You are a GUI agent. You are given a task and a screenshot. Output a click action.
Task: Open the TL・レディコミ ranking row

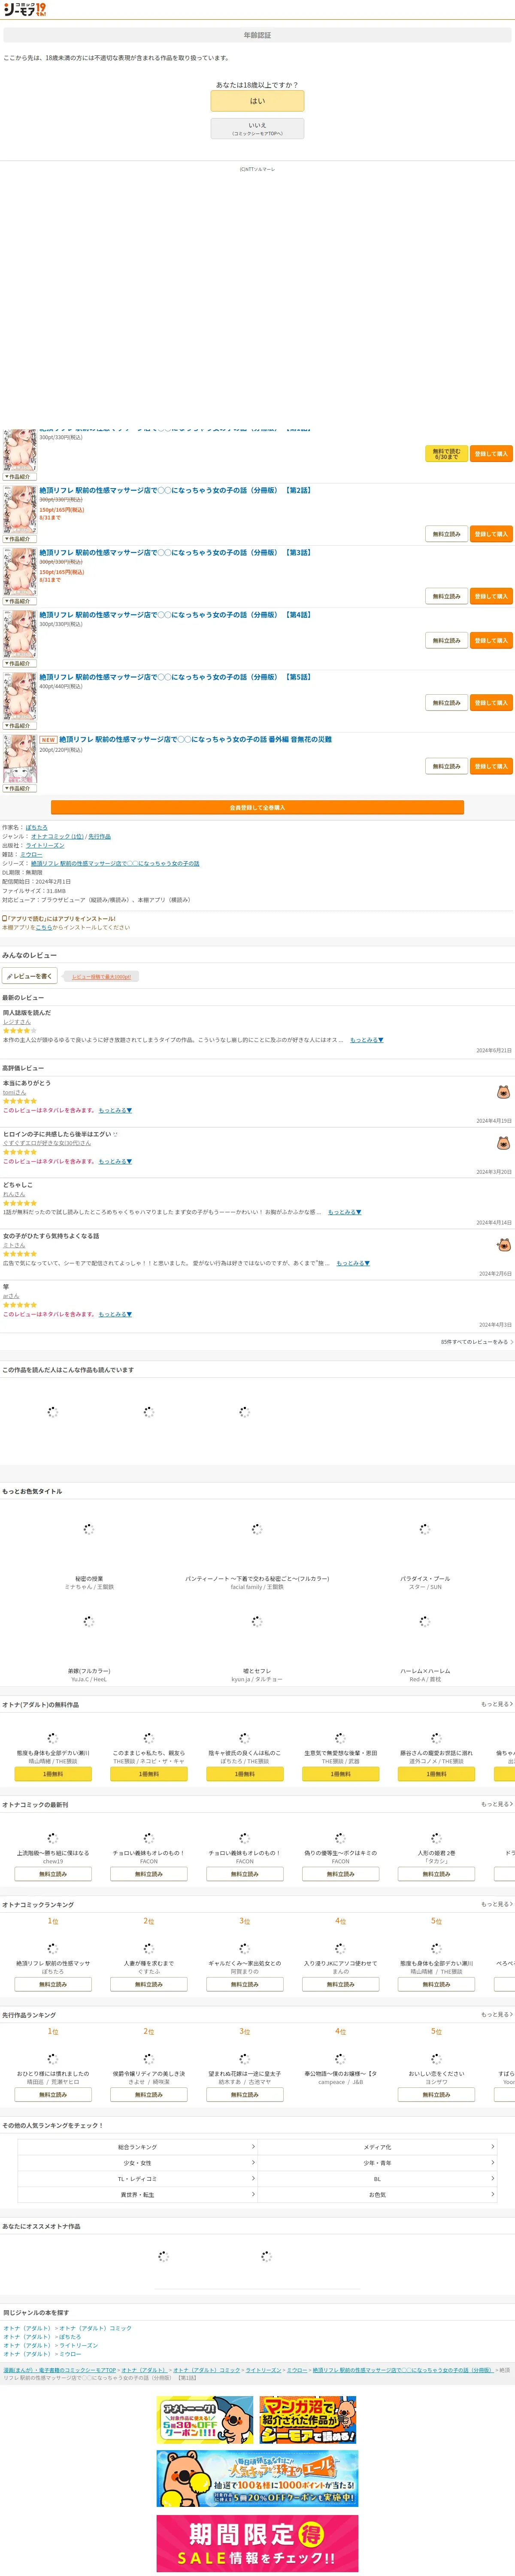pyautogui.click(x=138, y=2178)
